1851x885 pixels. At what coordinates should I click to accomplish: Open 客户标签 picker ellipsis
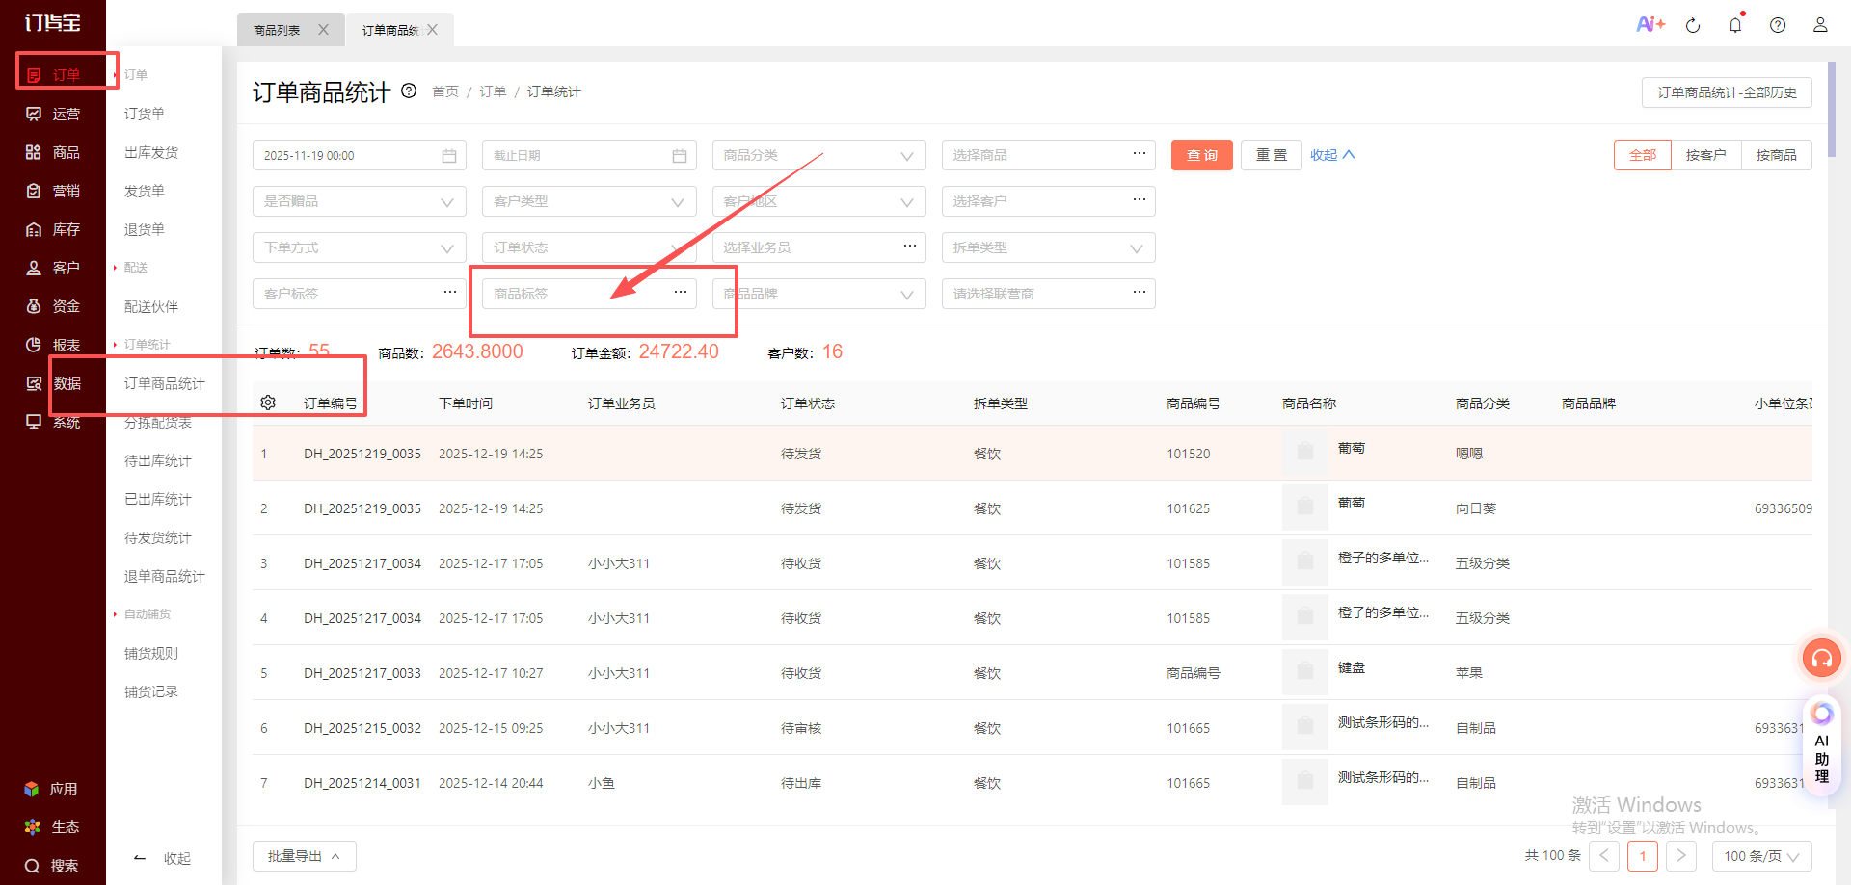450,292
